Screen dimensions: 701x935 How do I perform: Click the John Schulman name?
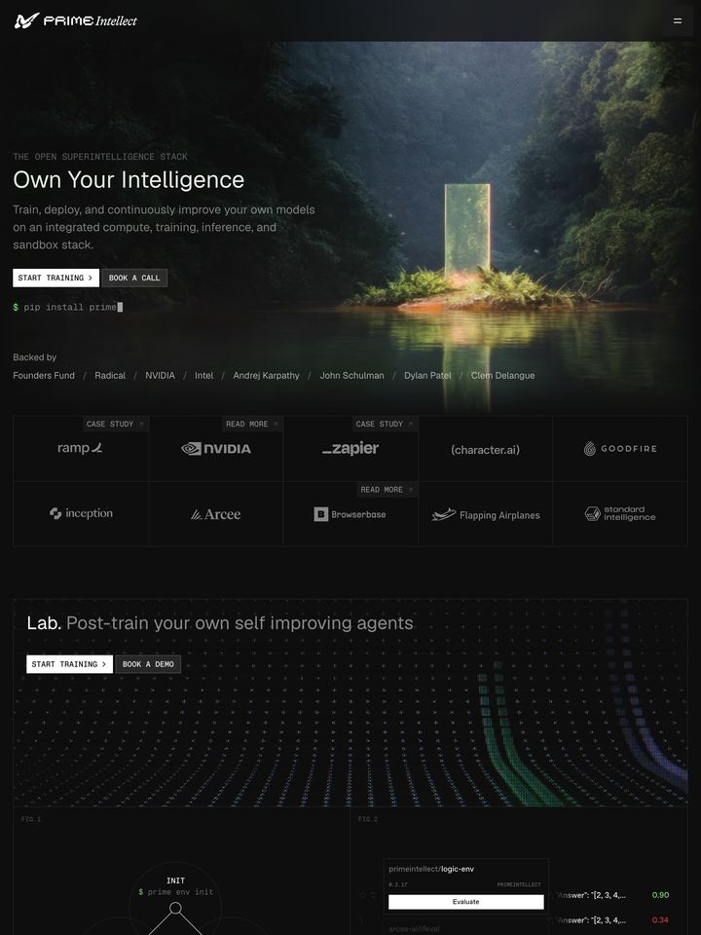pyautogui.click(x=351, y=376)
